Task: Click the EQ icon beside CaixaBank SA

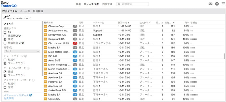Action: point(45,39)
